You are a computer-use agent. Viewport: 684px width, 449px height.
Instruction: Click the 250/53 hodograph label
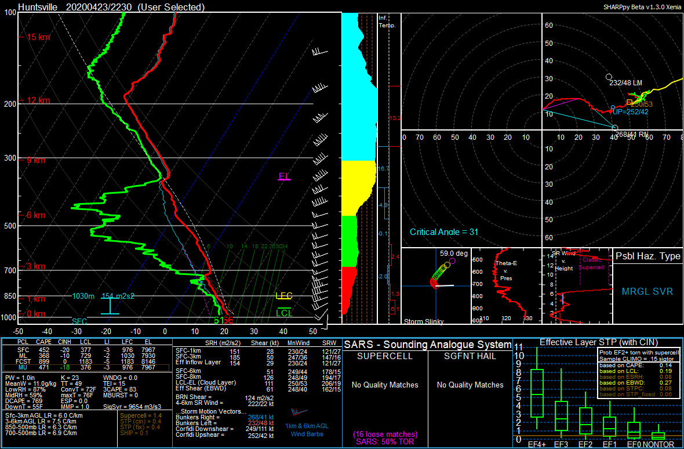coord(642,104)
